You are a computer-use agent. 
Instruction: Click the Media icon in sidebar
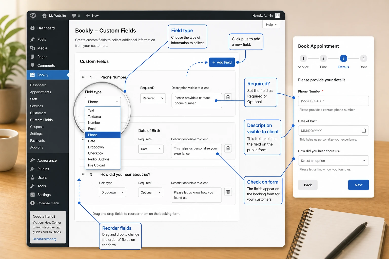32,48
